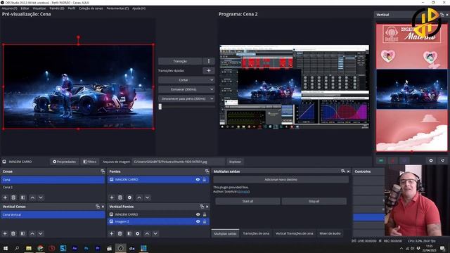Show hidden system tray icons chevron

coord(401,248)
